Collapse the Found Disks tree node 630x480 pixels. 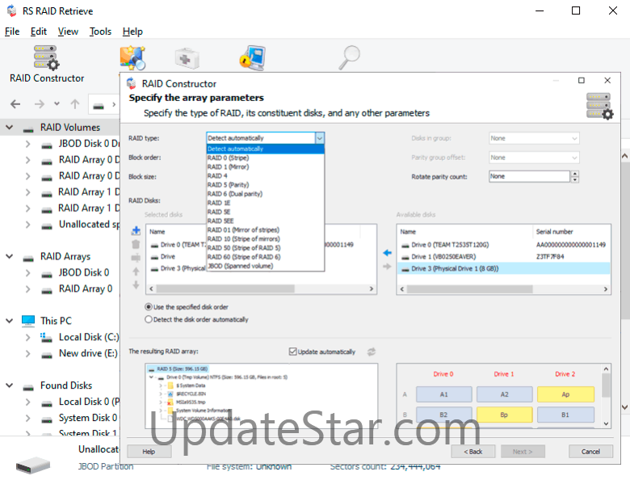(9, 385)
